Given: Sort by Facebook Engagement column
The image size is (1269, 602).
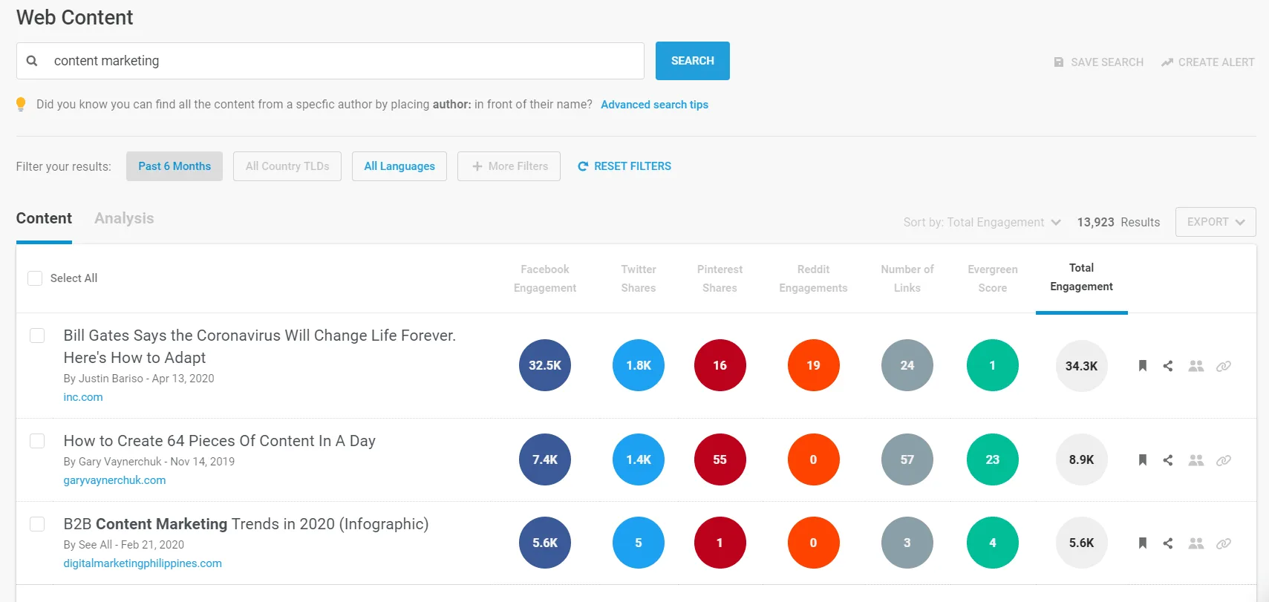Looking at the screenshot, I should [x=545, y=278].
